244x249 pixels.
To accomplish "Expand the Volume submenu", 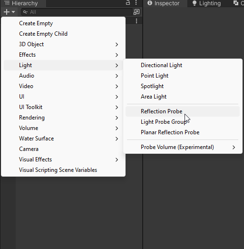I will [63, 128].
